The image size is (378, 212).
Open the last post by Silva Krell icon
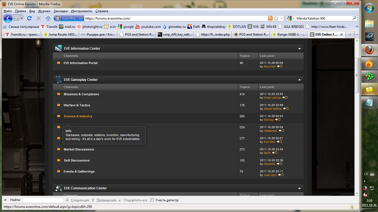point(280,66)
